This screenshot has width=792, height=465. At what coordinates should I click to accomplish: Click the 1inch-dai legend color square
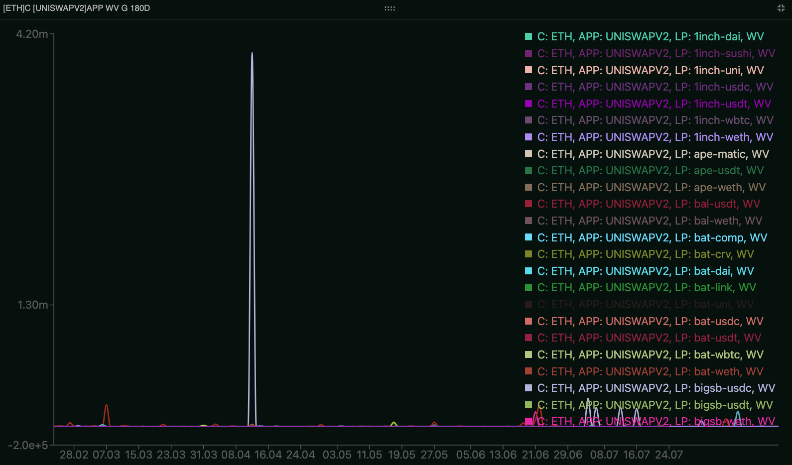pos(528,36)
